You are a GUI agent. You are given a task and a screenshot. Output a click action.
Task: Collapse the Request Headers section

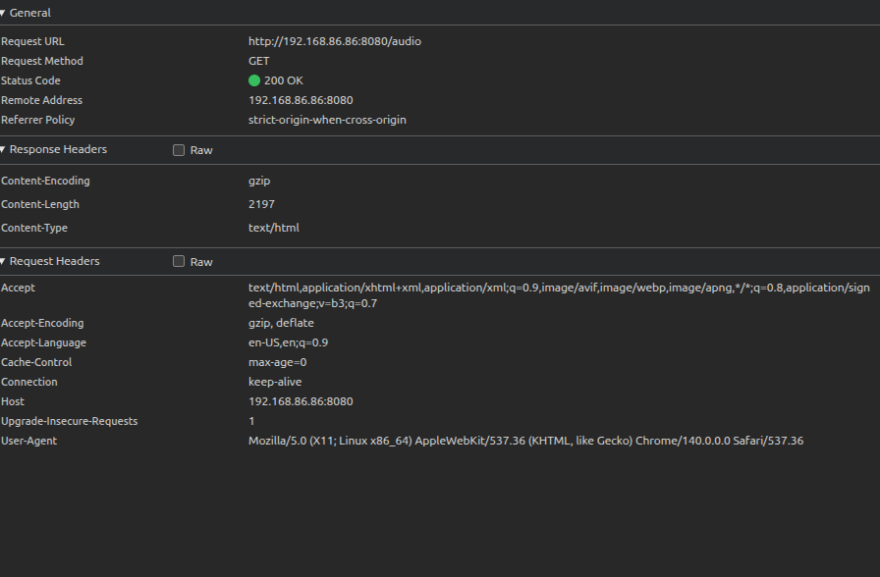click(4, 262)
